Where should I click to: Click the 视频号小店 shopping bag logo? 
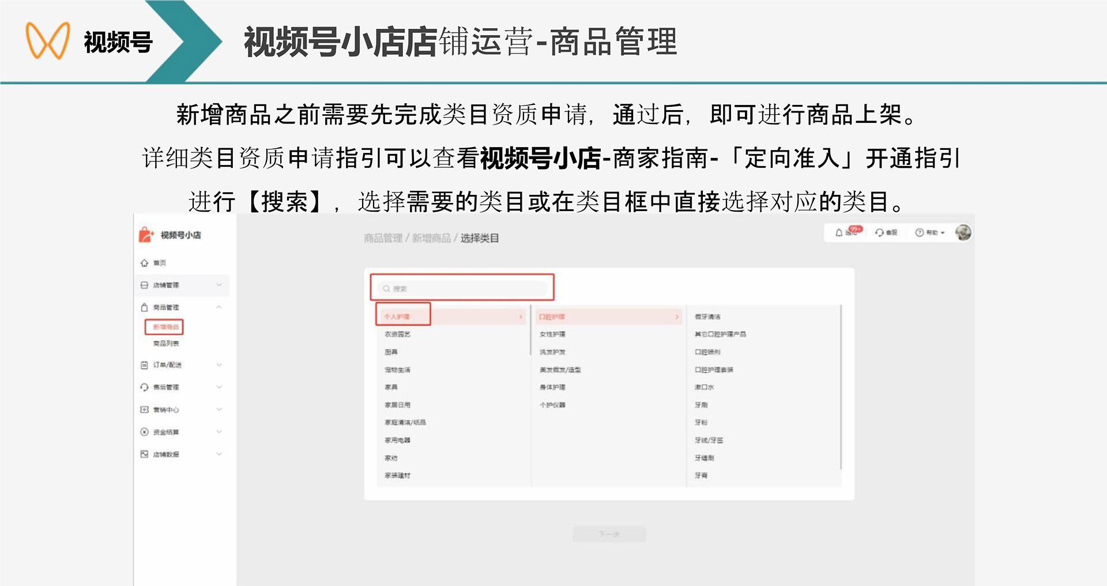[x=146, y=235]
